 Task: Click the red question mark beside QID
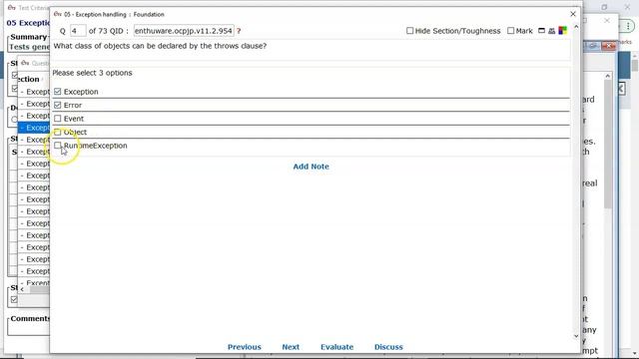(239, 31)
